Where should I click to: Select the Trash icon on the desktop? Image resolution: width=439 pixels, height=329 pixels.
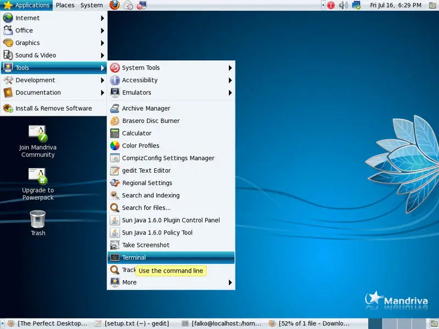coord(38,223)
